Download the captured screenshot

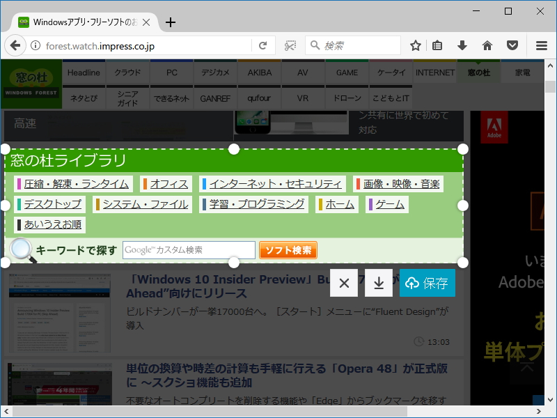(378, 283)
